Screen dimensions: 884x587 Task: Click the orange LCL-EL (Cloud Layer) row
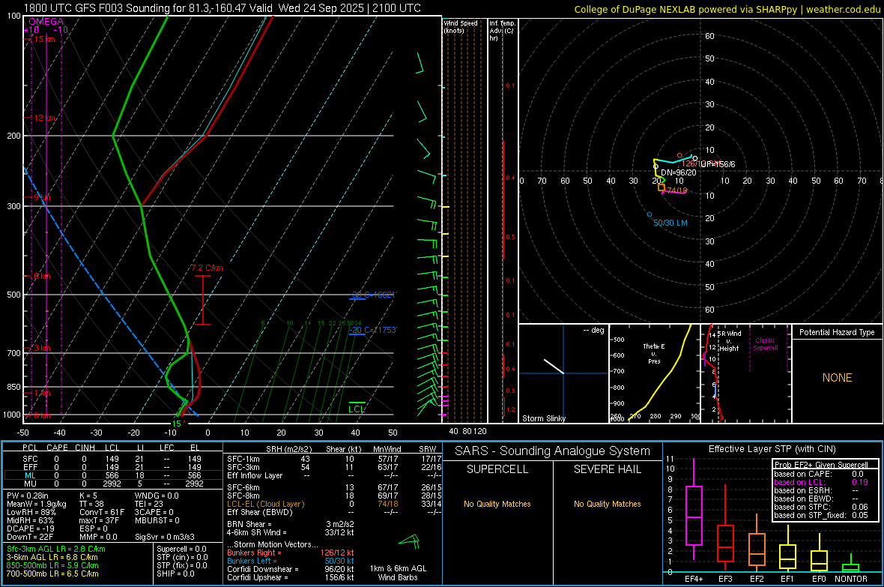coord(334,504)
